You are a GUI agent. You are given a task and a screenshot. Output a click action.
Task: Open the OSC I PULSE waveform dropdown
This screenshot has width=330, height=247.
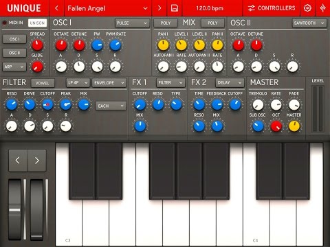pos(132,23)
